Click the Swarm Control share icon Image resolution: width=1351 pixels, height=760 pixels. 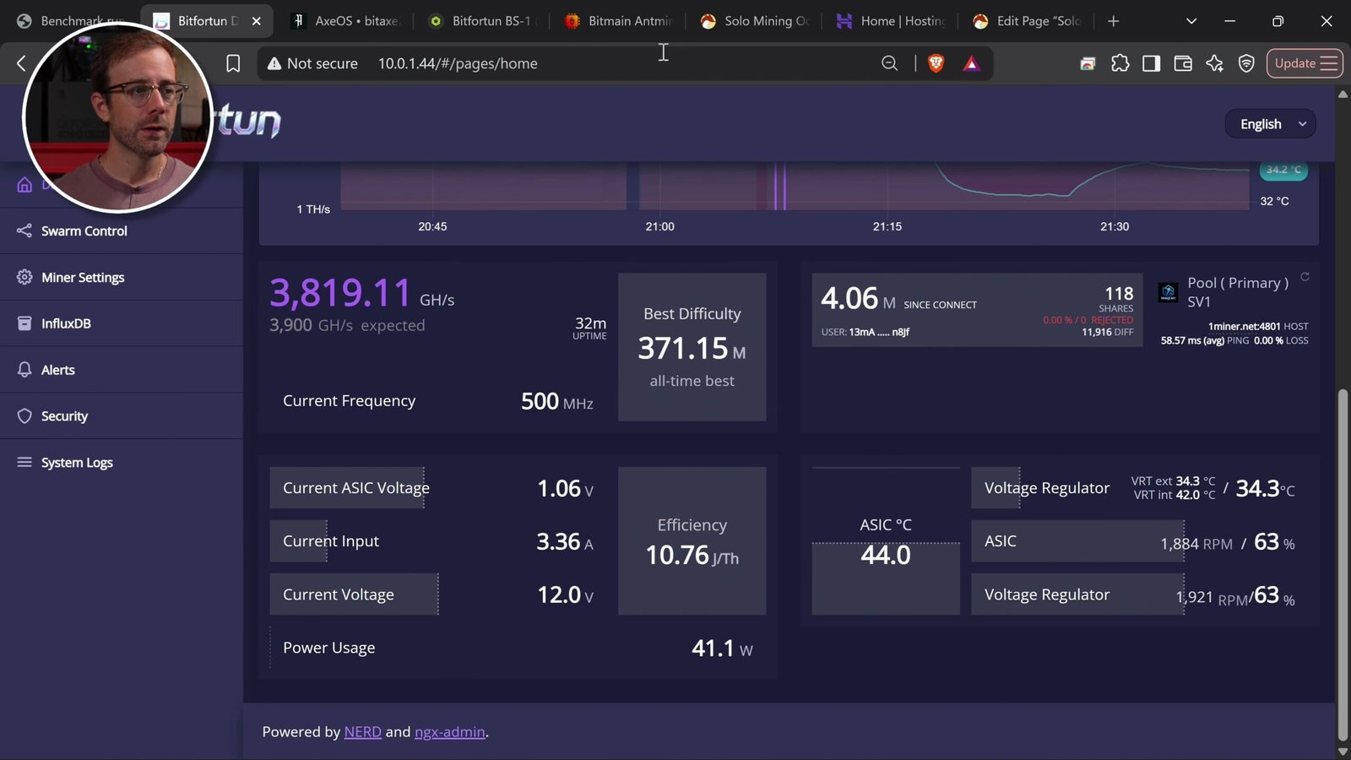[x=24, y=231]
